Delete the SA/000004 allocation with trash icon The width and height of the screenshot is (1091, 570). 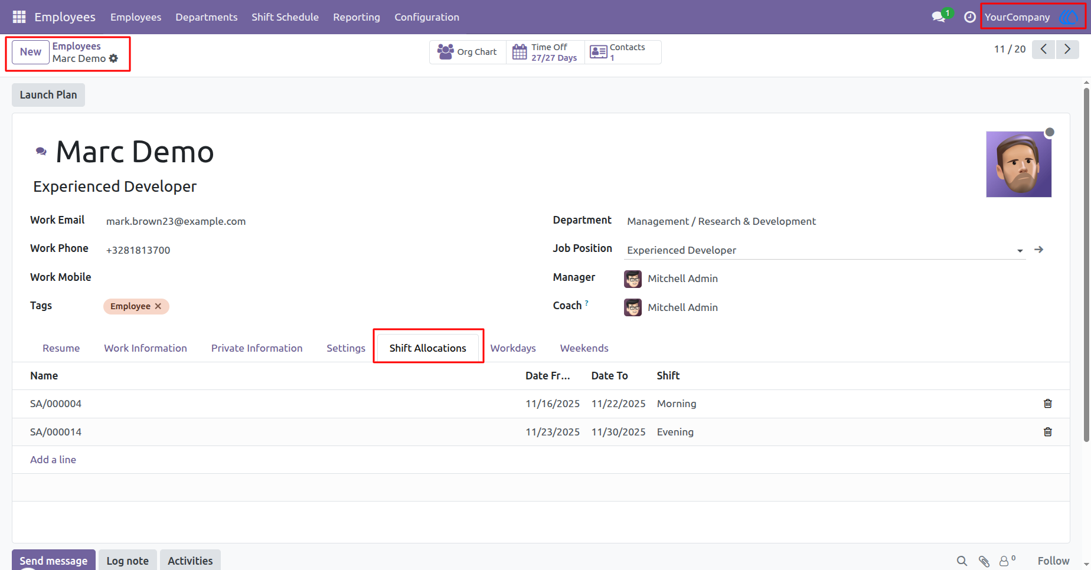1048,404
